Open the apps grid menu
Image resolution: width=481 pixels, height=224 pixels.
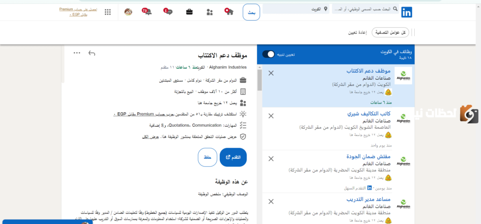tap(108, 12)
